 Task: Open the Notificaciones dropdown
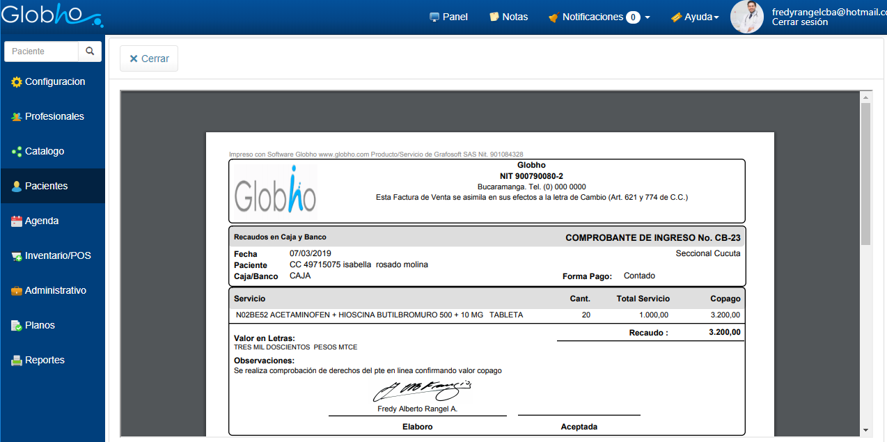click(599, 17)
